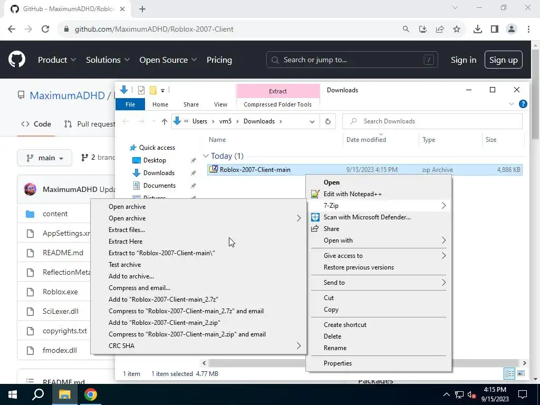This screenshot has width=540, height=405.
Task: Open Roblox.exe file on GitHub
Action: coord(60,292)
